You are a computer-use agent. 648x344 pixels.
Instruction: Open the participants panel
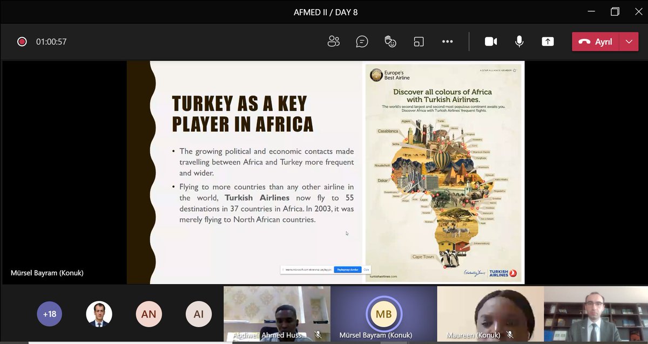[x=334, y=42]
